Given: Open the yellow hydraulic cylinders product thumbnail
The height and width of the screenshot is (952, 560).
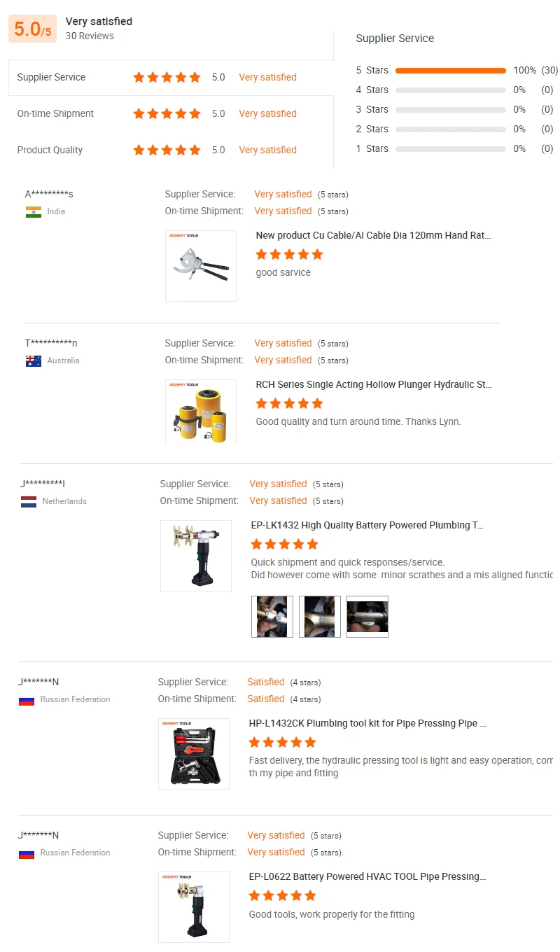Looking at the screenshot, I should (201, 412).
